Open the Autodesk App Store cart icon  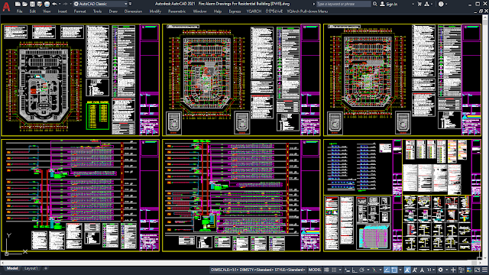tap(419, 4)
